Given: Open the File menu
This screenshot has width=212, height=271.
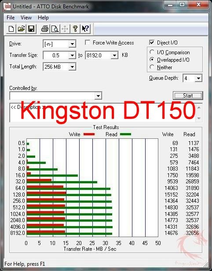Looking at the screenshot, I should pyautogui.click(x=11, y=18).
